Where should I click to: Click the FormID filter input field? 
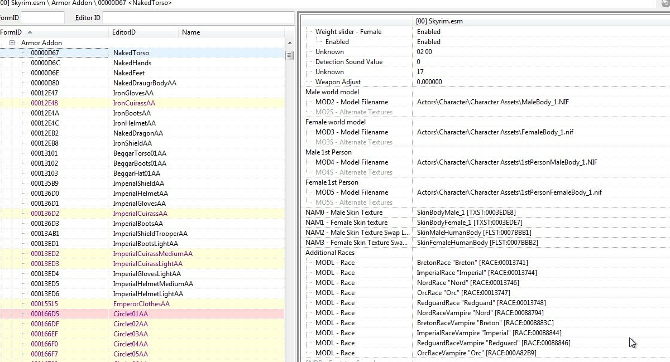click(42, 18)
